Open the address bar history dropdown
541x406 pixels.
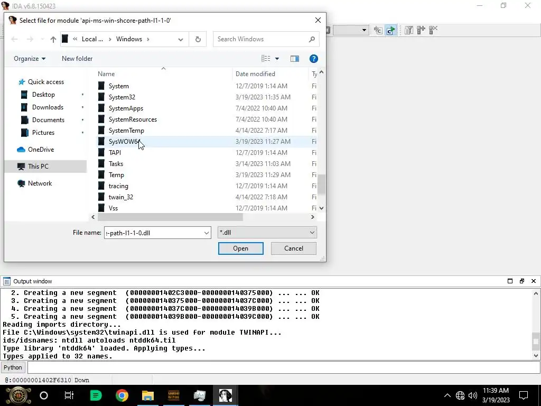[181, 39]
